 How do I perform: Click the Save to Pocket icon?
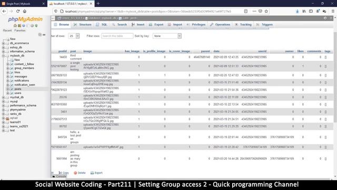(x=260, y=11)
